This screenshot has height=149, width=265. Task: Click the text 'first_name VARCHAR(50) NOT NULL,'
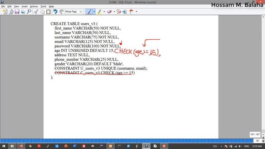(87, 28)
